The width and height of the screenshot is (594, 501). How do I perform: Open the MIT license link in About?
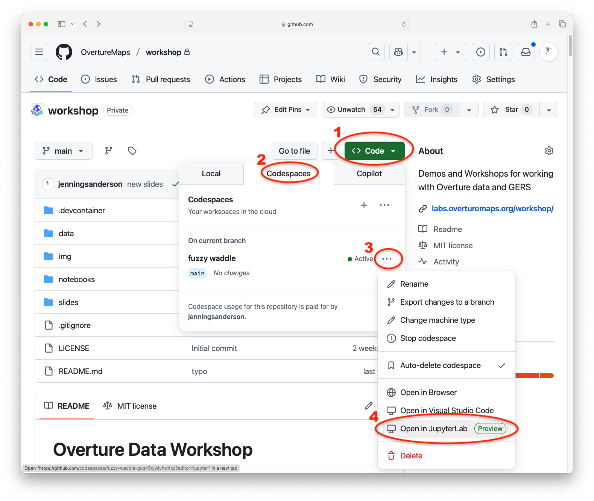click(x=453, y=246)
